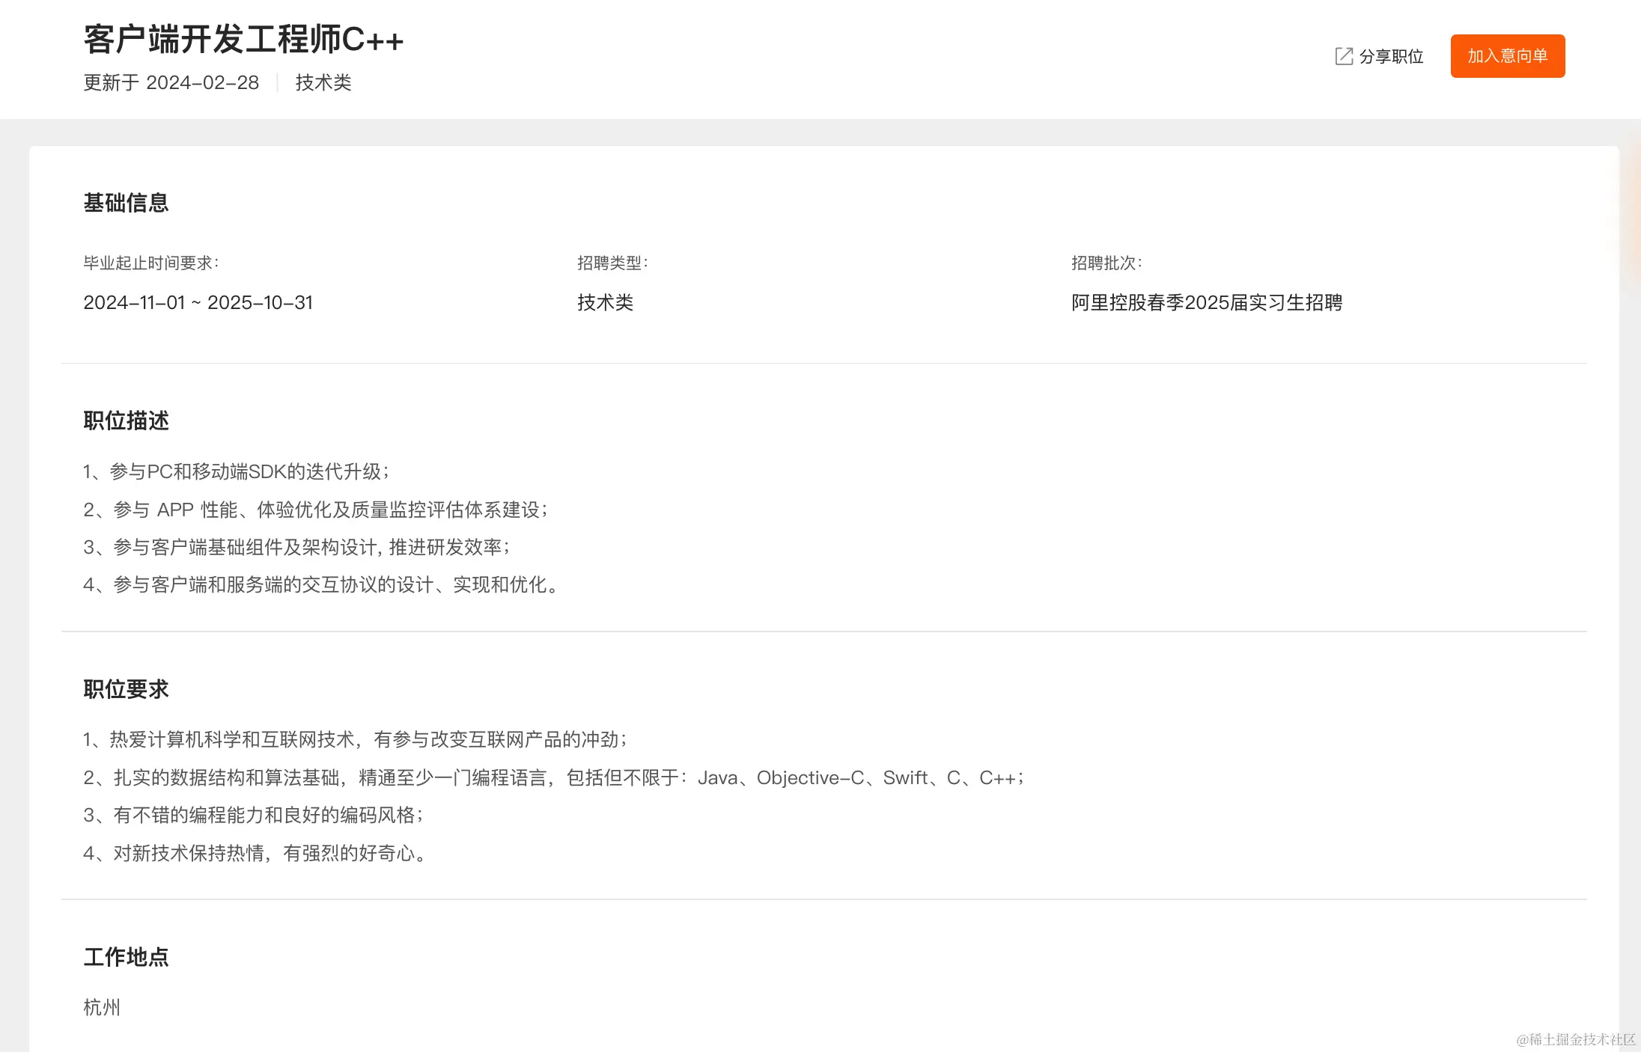Click the 工作地点 section heading
The width and height of the screenshot is (1641, 1052).
126,957
